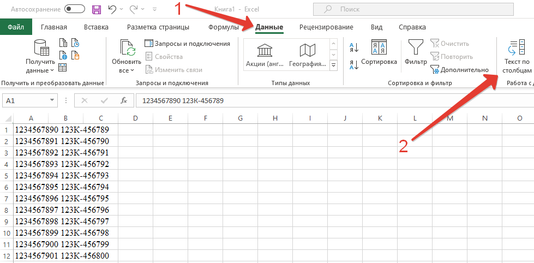Click the Изменить связи button
Image resolution: width=534 pixels, height=263 pixels.
pos(174,70)
